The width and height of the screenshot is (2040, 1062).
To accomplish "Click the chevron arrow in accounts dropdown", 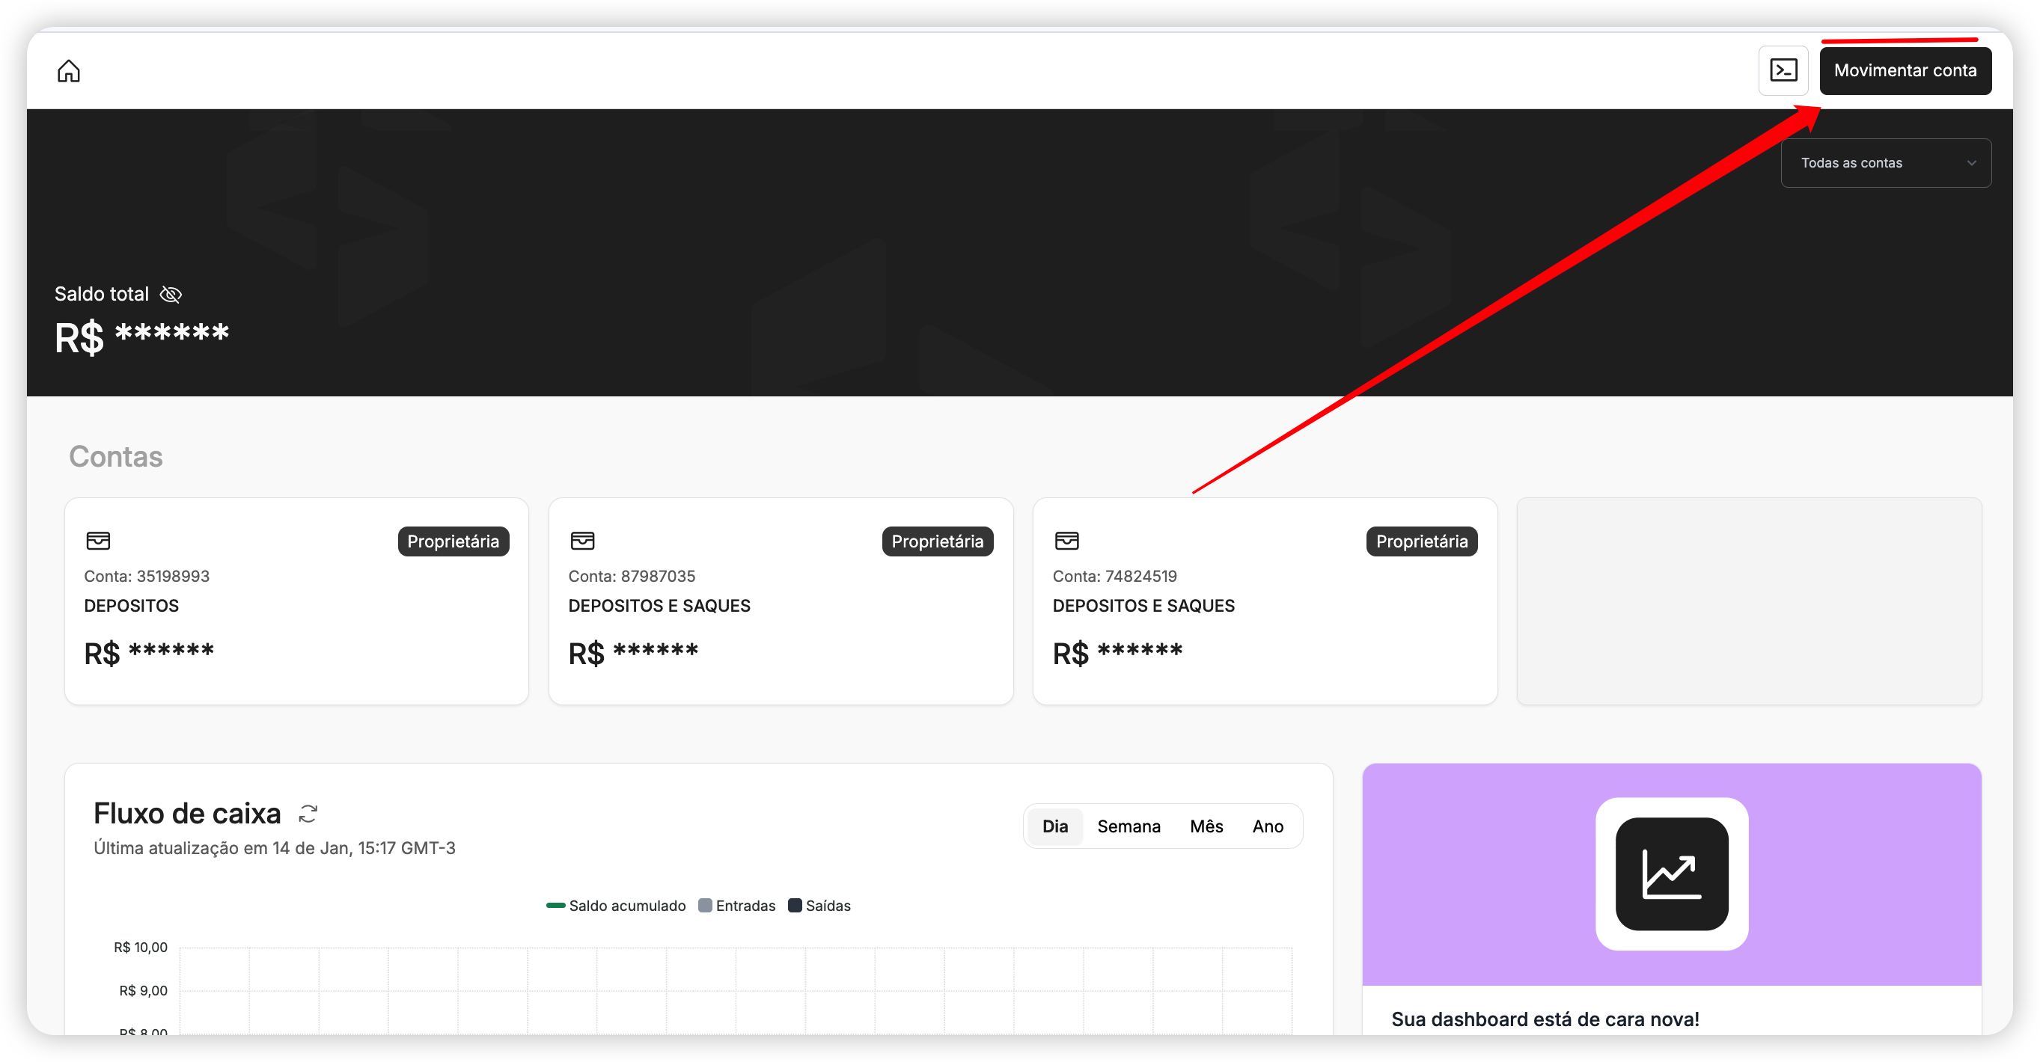I will [x=1971, y=163].
